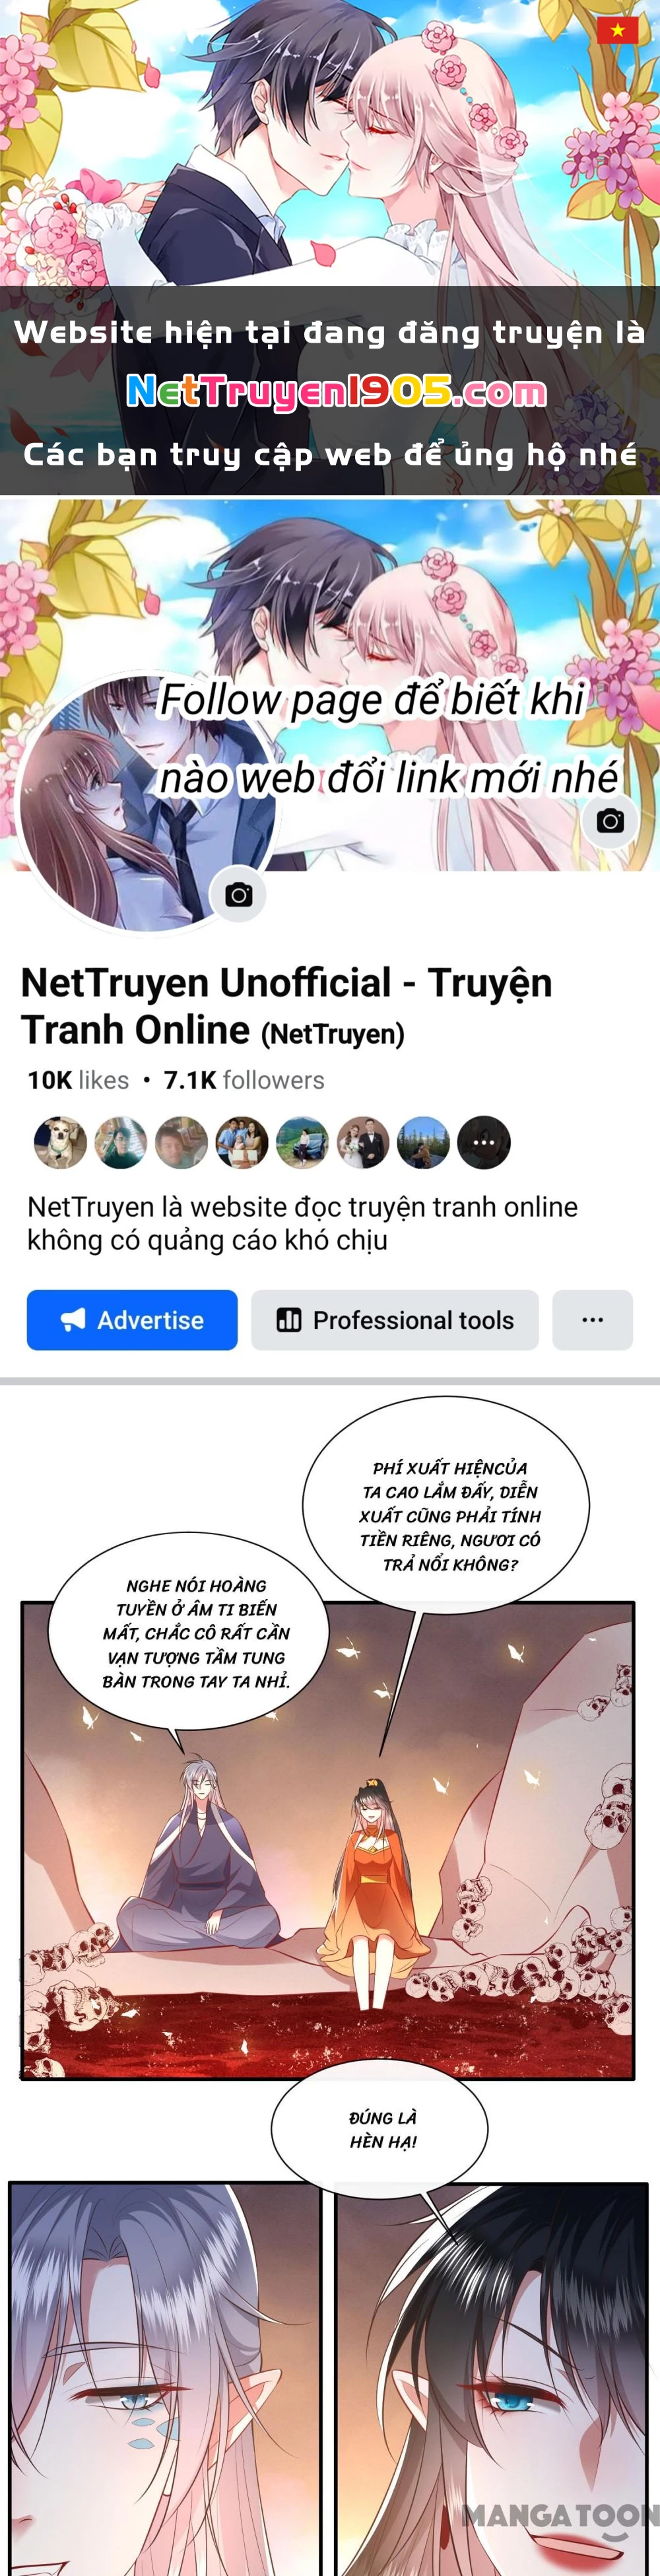660x2576 pixels.
Task: Click the chart icon on Professional tools
Action: click(289, 1320)
